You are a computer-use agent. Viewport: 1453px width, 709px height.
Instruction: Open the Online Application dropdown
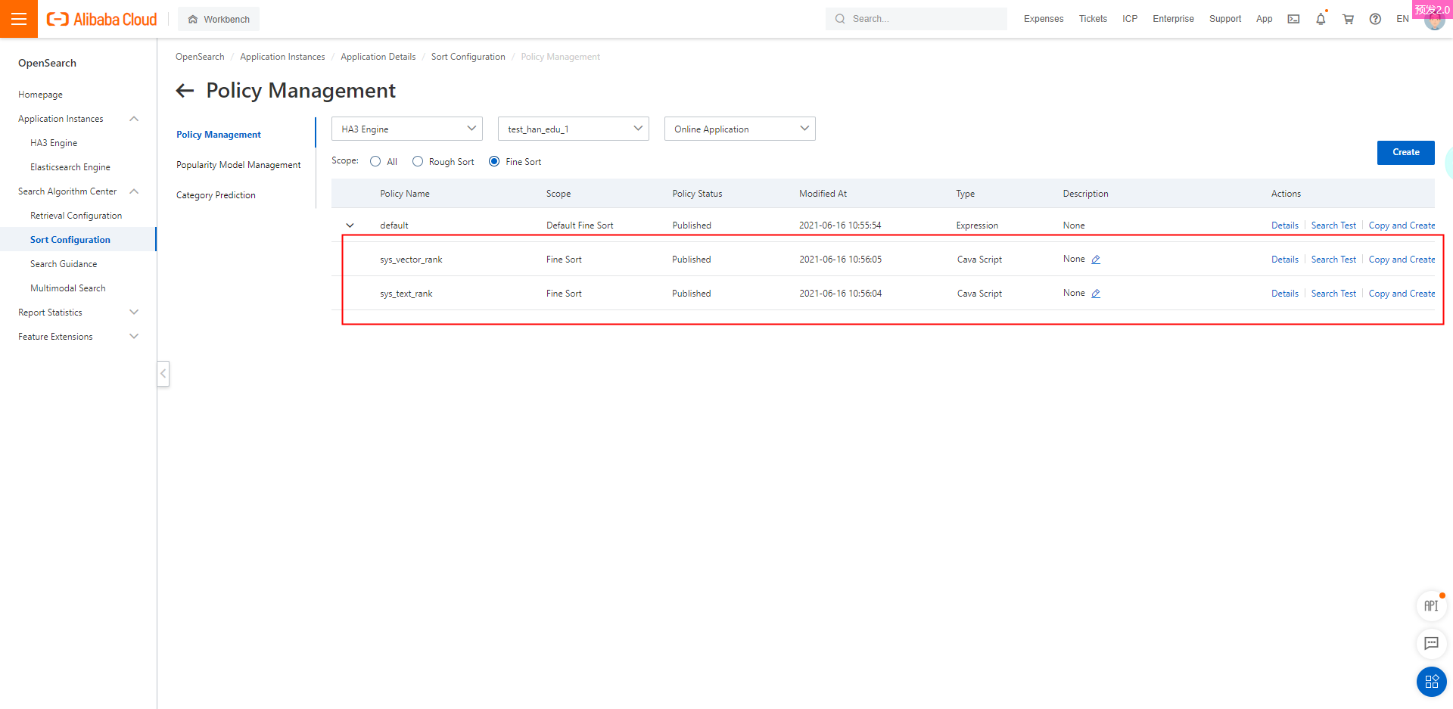(740, 129)
